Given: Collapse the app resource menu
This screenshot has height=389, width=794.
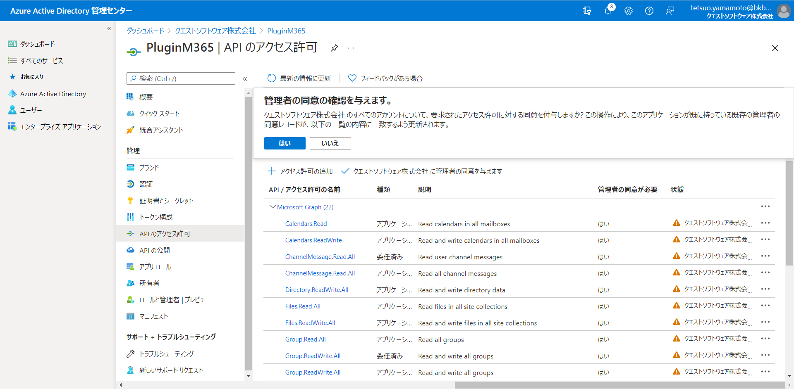Looking at the screenshot, I should click(245, 78).
